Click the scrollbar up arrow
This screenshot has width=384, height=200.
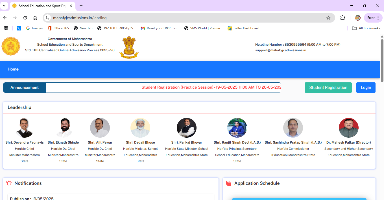click(382, 36)
